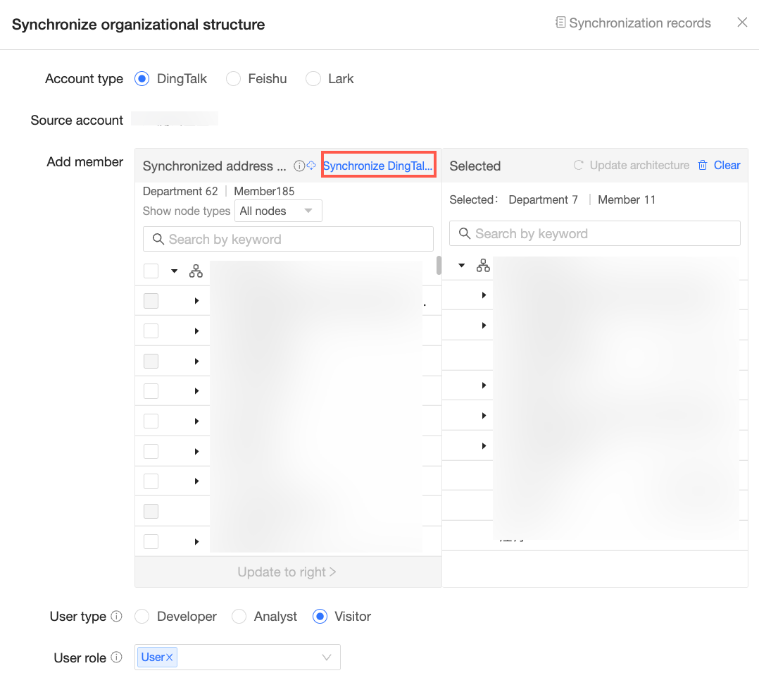
Task: Pick Visitor user type
Action: (x=320, y=616)
